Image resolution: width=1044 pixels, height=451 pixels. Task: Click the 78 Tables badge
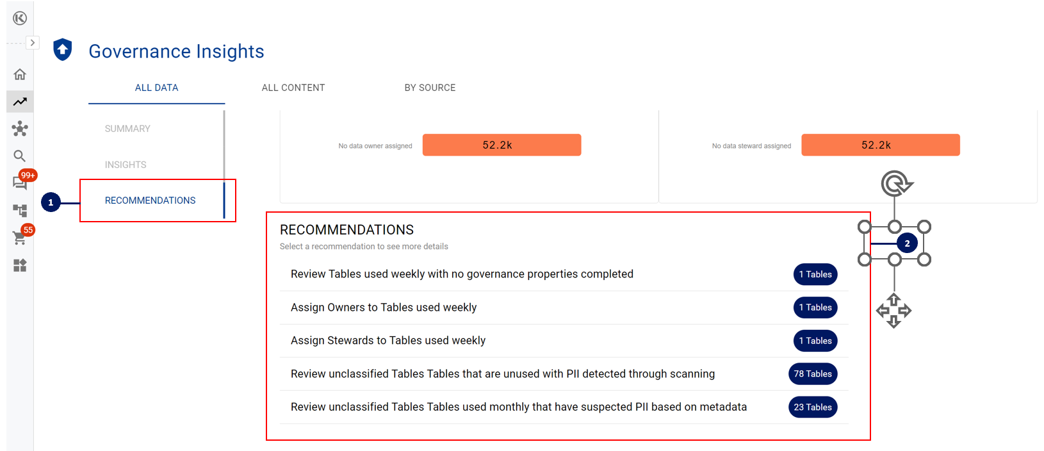(813, 374)
